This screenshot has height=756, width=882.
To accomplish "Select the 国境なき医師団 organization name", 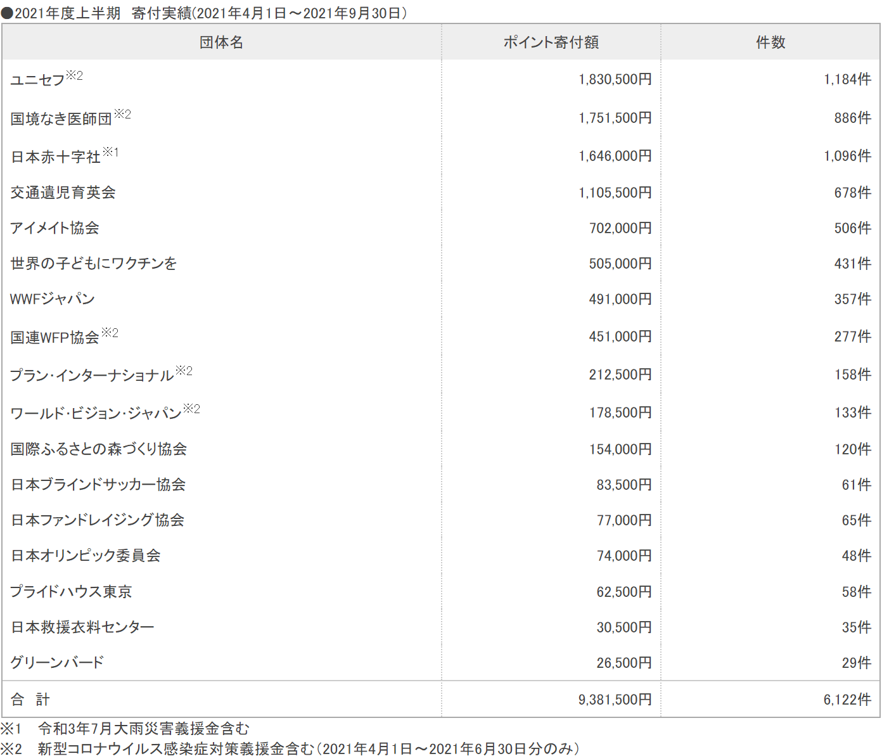I will point(61,119).
